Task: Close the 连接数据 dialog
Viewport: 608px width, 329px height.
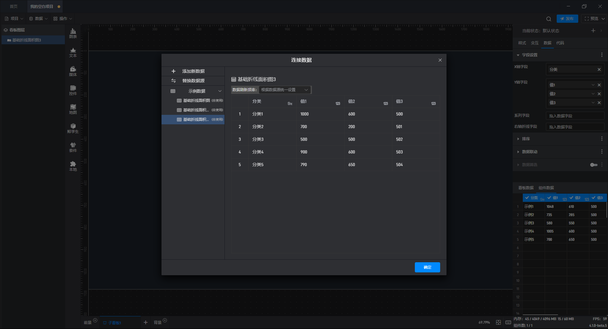Action: tap(440, 60)
